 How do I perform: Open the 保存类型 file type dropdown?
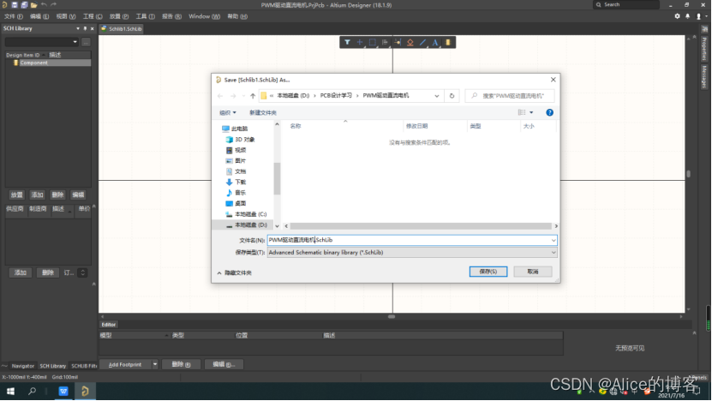coord(553,253)
